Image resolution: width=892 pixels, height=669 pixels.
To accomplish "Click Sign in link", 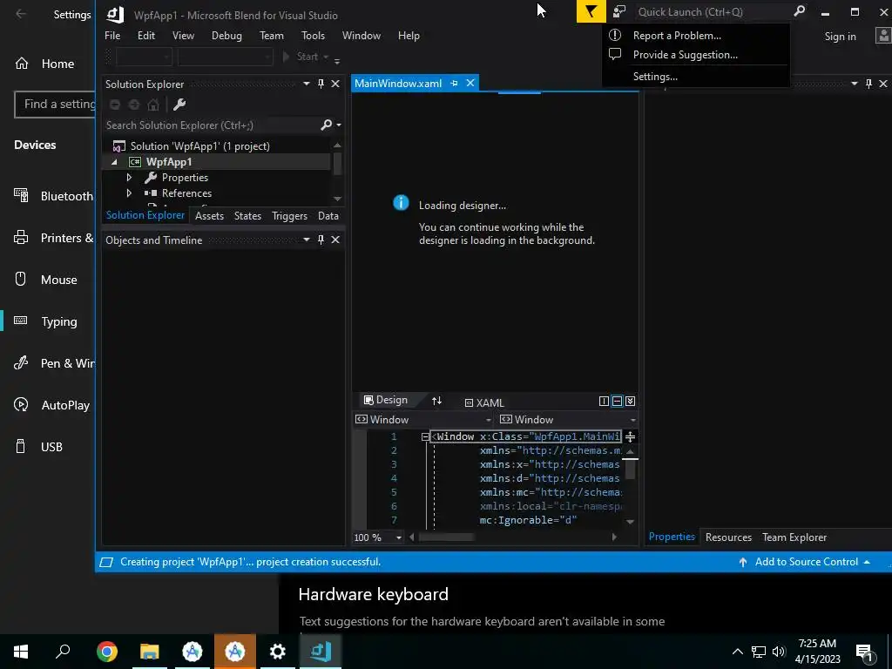I will tap(841, 37).
